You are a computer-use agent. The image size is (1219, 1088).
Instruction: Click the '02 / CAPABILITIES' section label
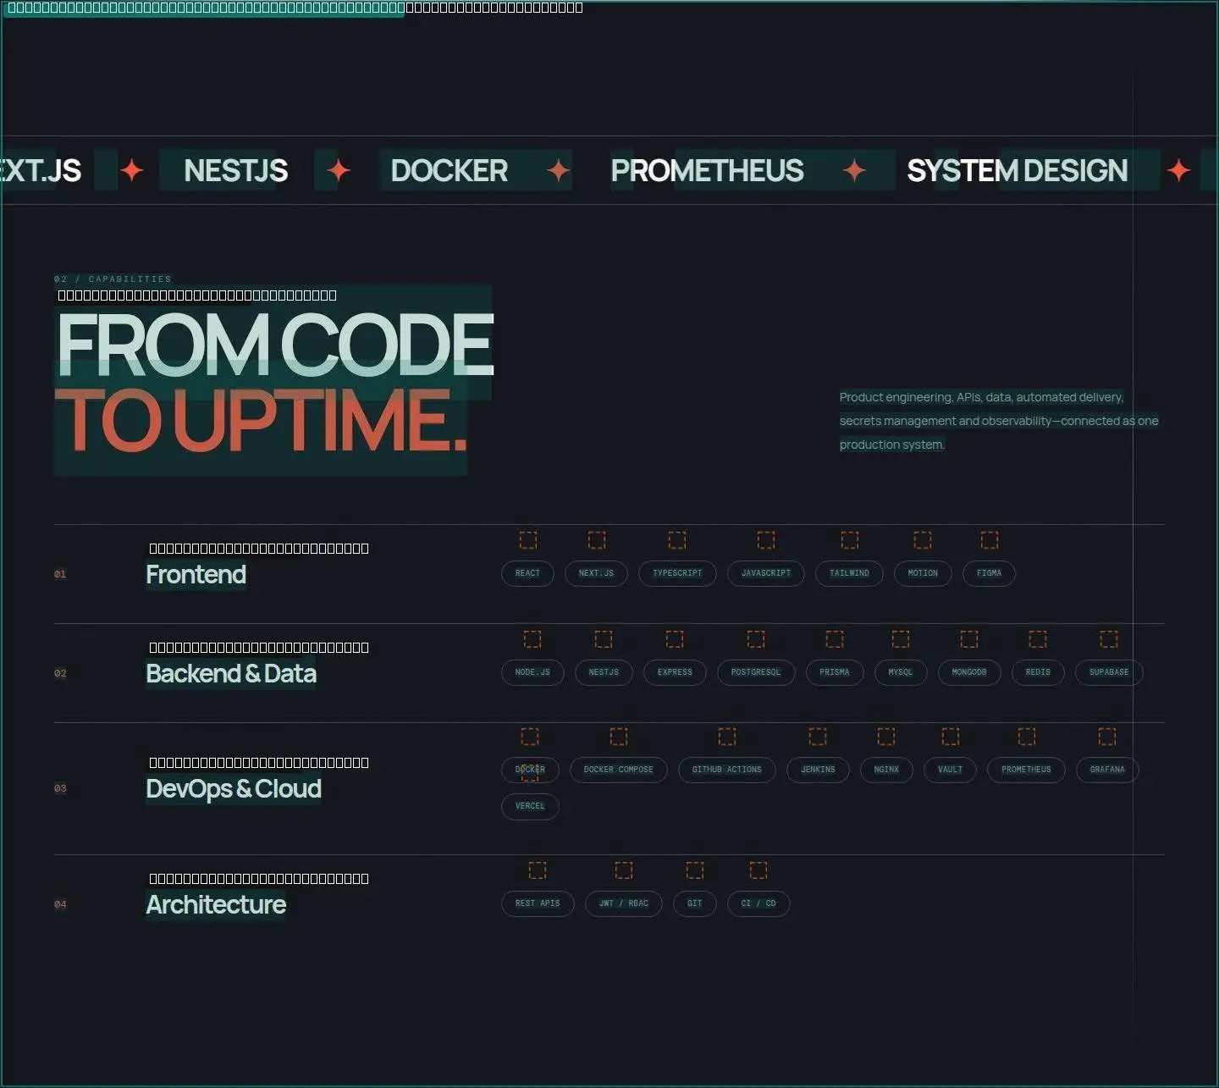(x=113, y=279)
